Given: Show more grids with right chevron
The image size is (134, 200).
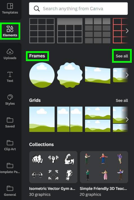Looking at the screenshot, I should pyautogui.click(x=127, y=119).
